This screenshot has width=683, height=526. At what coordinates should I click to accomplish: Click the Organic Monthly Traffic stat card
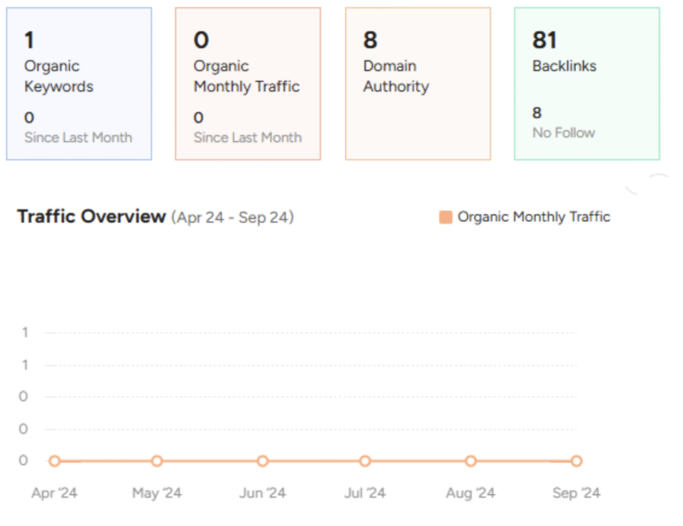(x=247, y=84)
